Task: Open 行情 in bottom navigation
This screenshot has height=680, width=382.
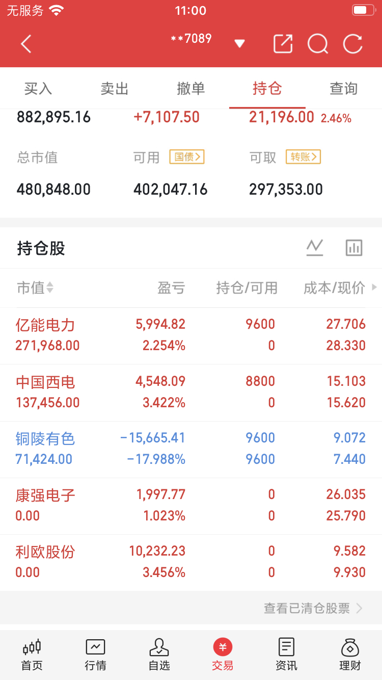Action: click(95, 654)
